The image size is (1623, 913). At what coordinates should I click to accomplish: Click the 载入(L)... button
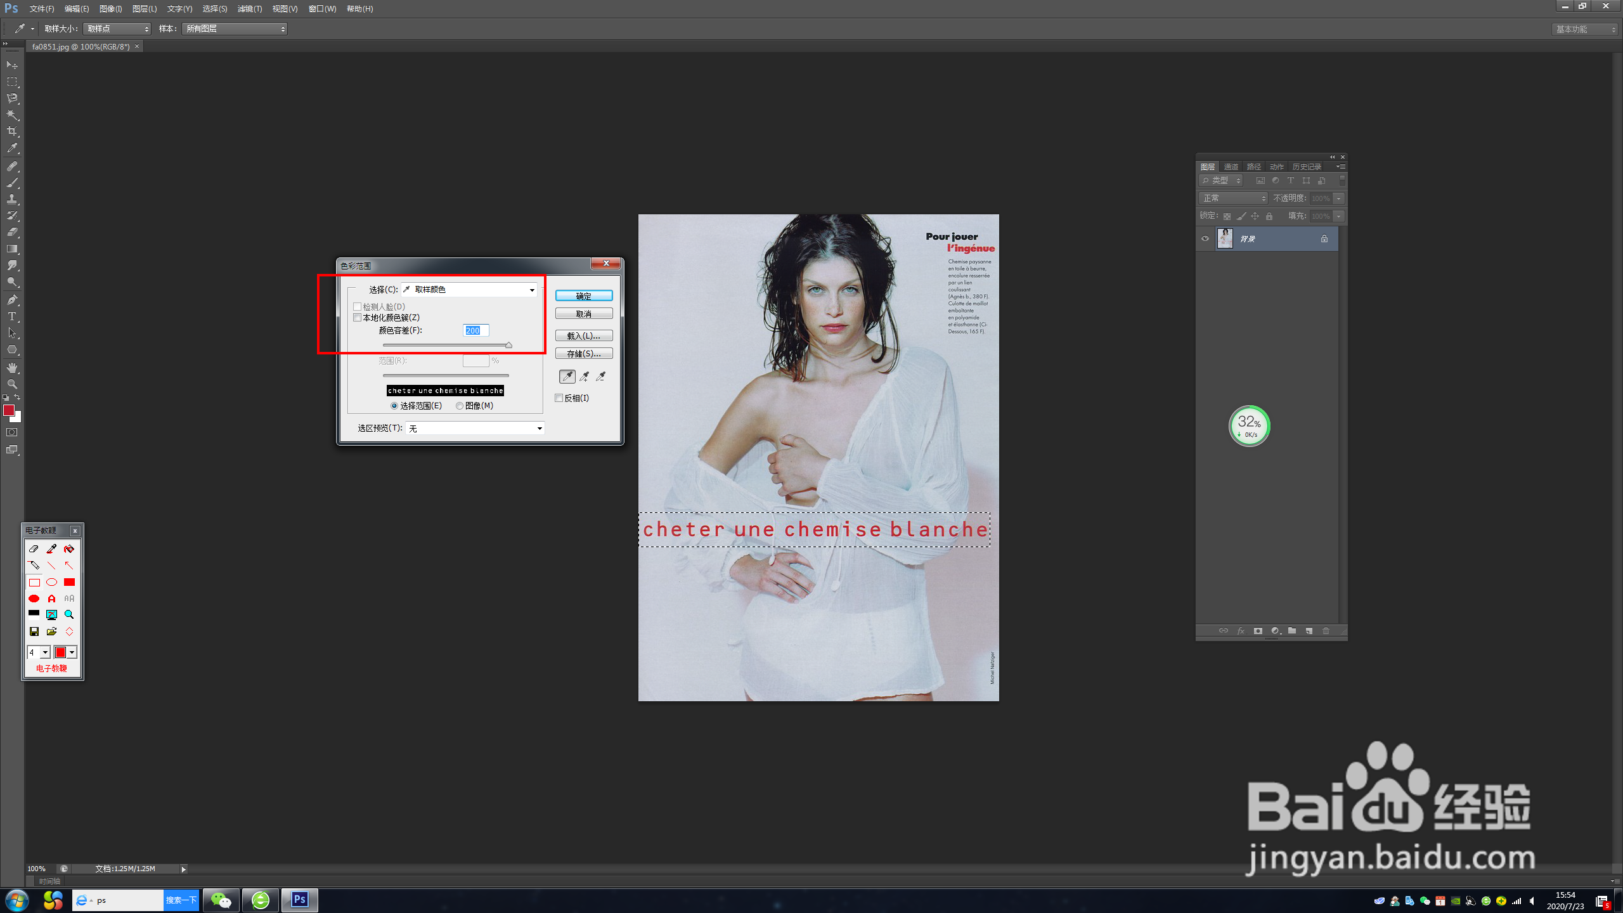click(583, 336)
